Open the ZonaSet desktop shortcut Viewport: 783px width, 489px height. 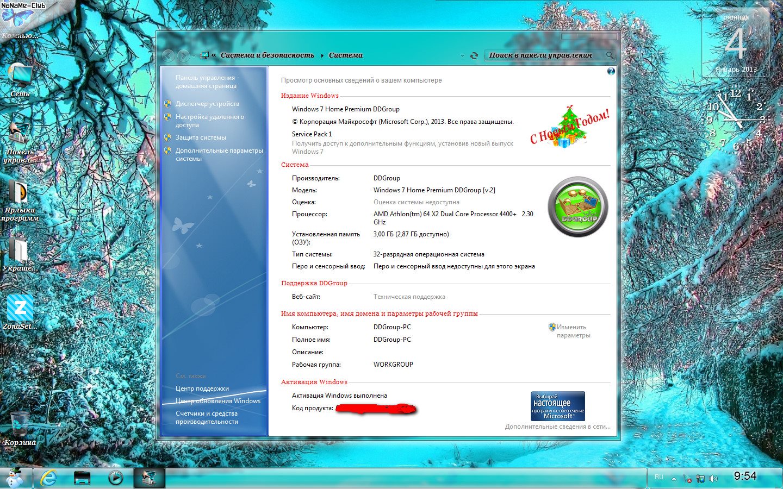click(x=20, y=312)
